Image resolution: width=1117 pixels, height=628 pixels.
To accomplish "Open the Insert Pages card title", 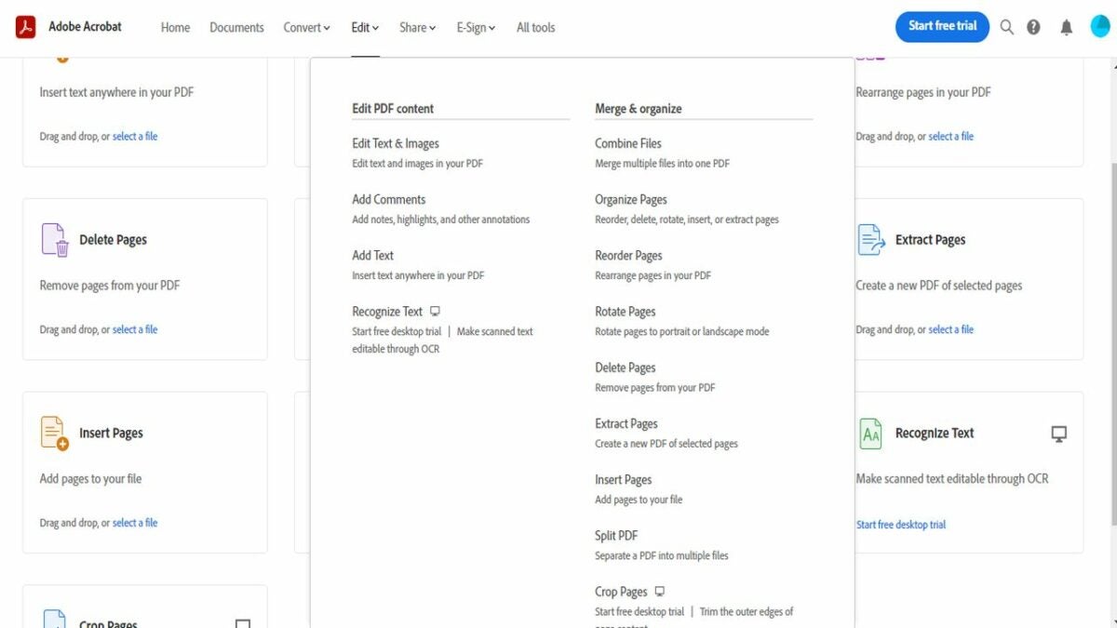I will pos(111,433).
